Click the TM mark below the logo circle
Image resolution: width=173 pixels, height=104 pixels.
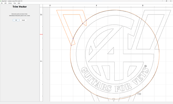point(139,94)
